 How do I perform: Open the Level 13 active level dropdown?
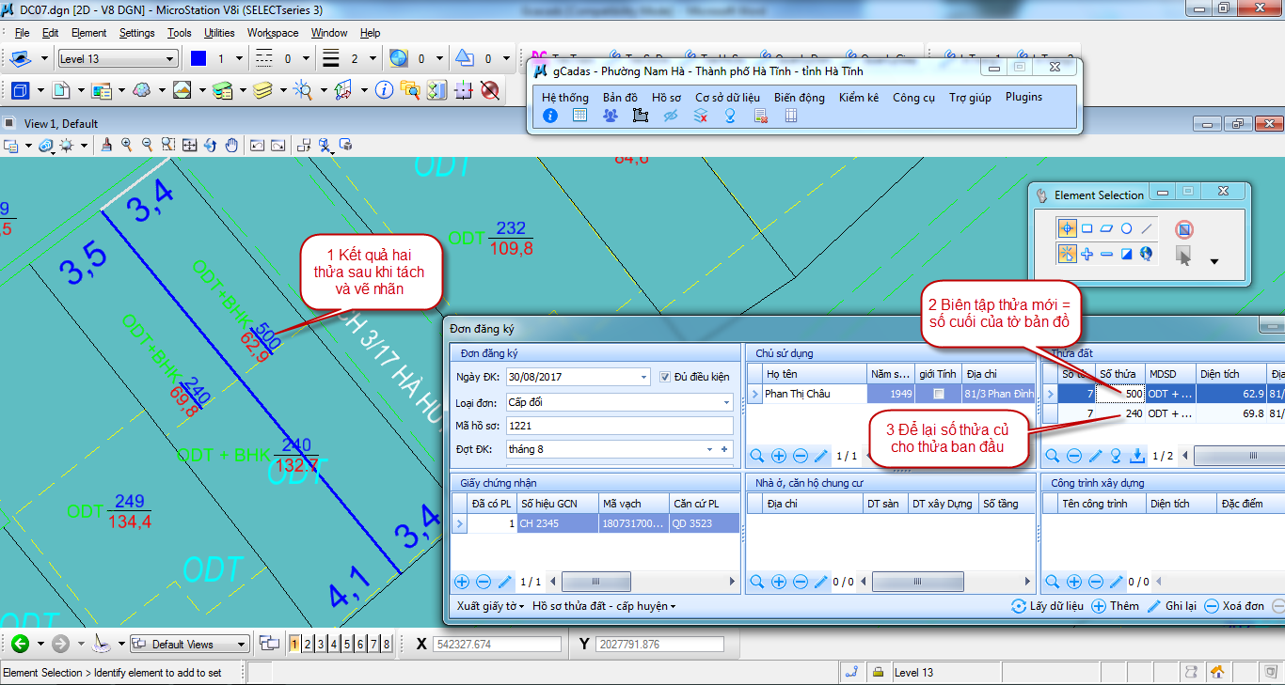(170, 59)
